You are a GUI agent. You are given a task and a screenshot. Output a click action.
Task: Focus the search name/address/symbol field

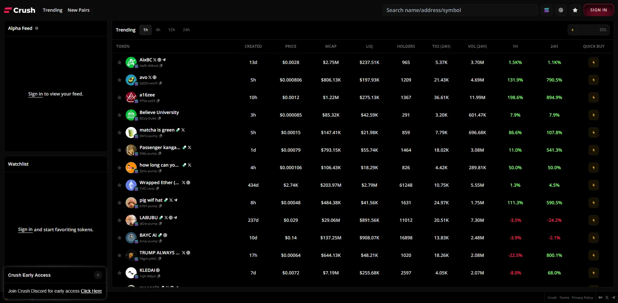(459, 10)
